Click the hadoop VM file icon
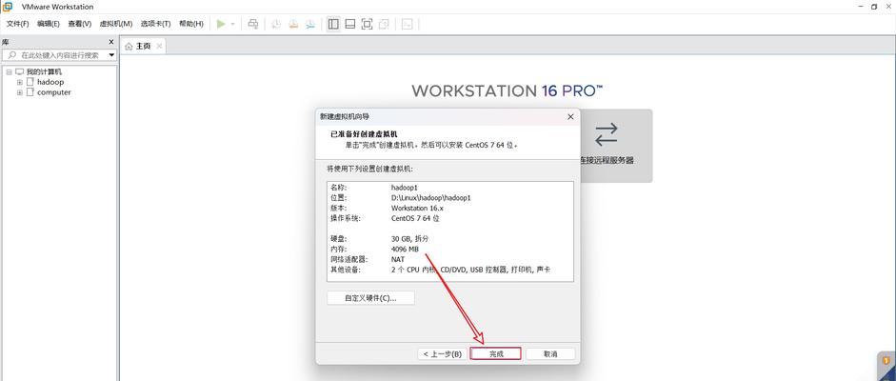The height and width of the screenshot is (381, 896). pyautogui.click(x=30, y=82)
